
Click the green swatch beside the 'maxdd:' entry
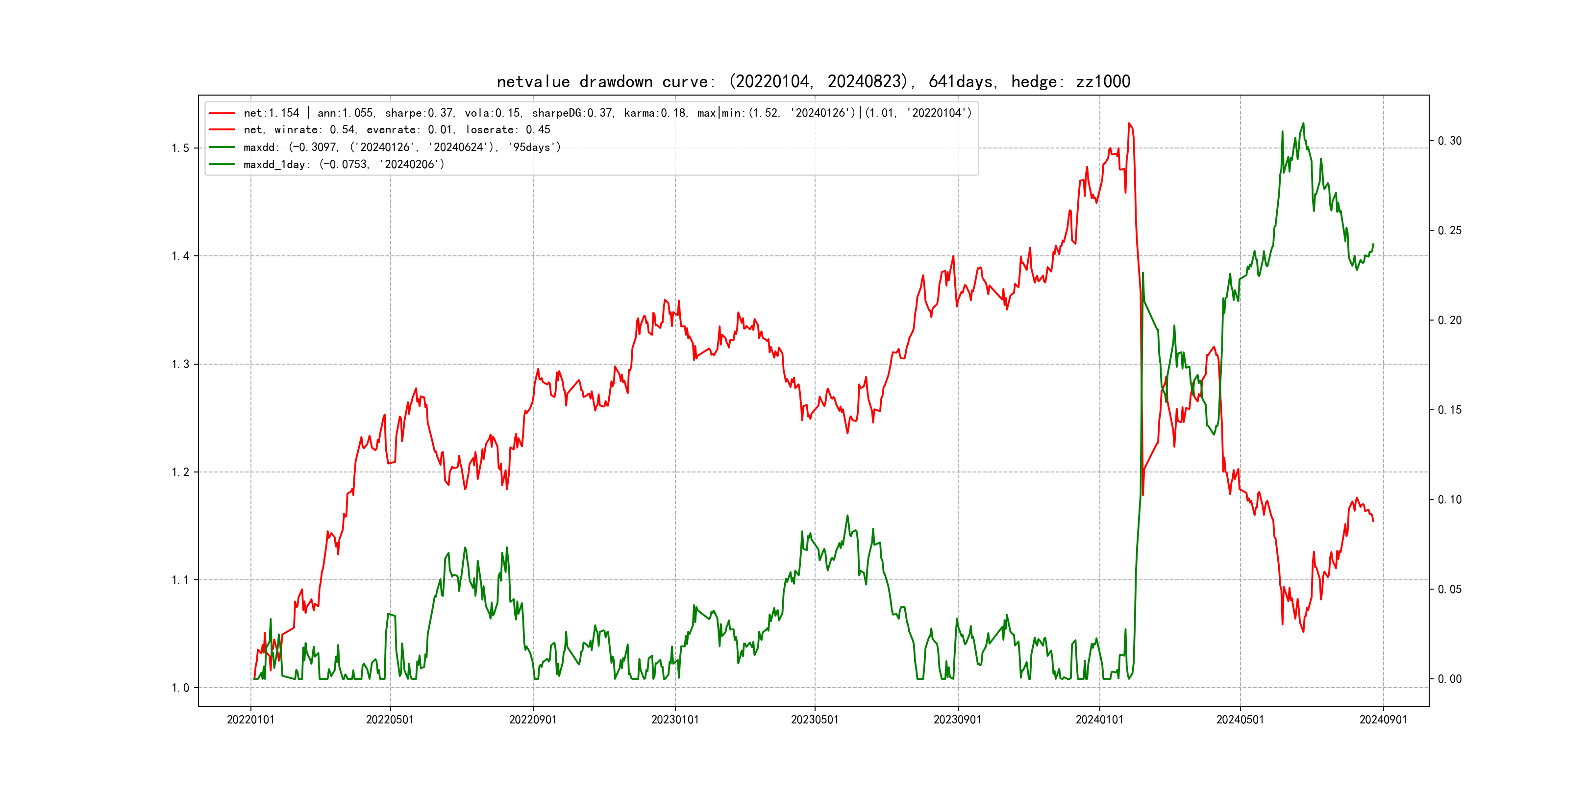[222, 148]
